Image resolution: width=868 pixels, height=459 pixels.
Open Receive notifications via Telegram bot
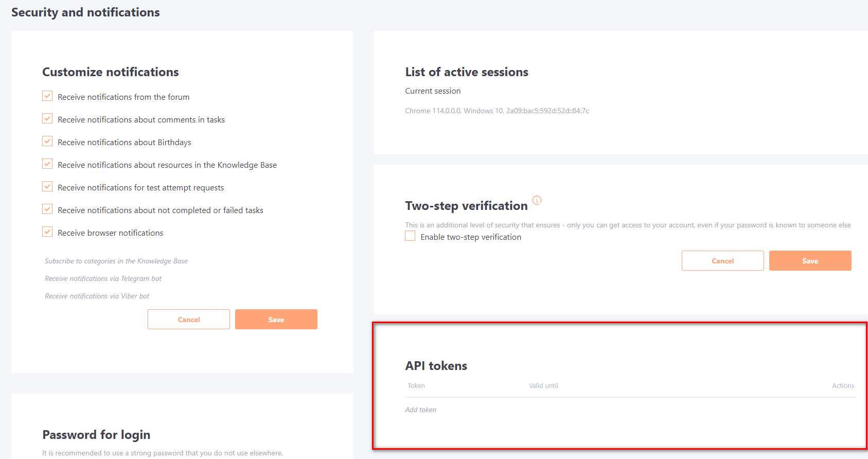tap(103, 278)
